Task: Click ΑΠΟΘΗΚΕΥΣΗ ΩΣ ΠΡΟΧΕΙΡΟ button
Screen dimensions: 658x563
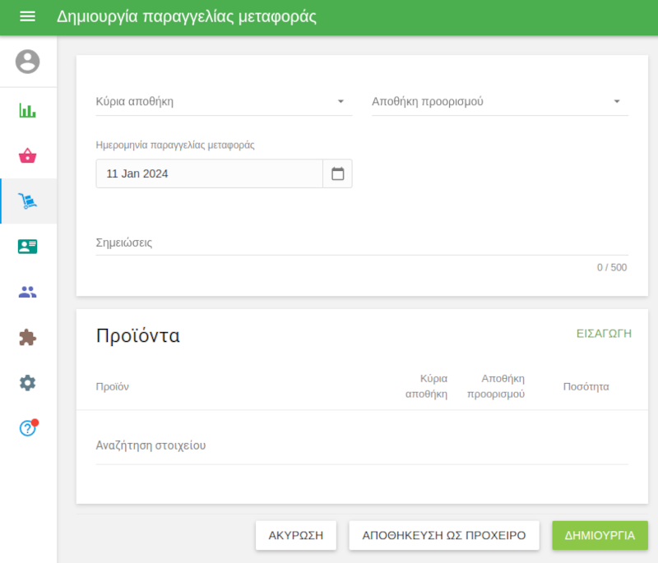Action: pos(444,535)
